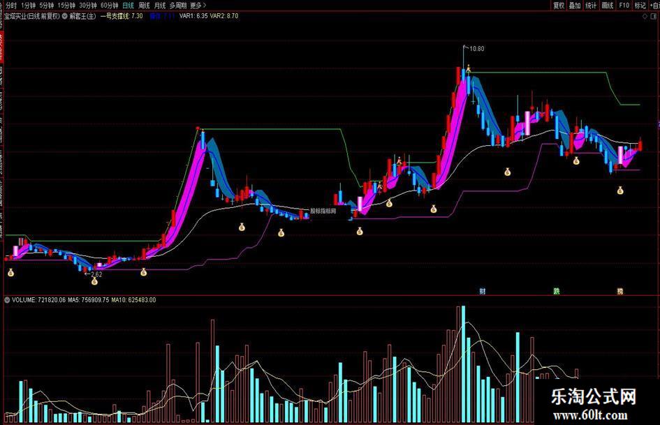Open F10 company info
Image resolution: width=660 pixels, height=425 pixels.
coord(624,6)
